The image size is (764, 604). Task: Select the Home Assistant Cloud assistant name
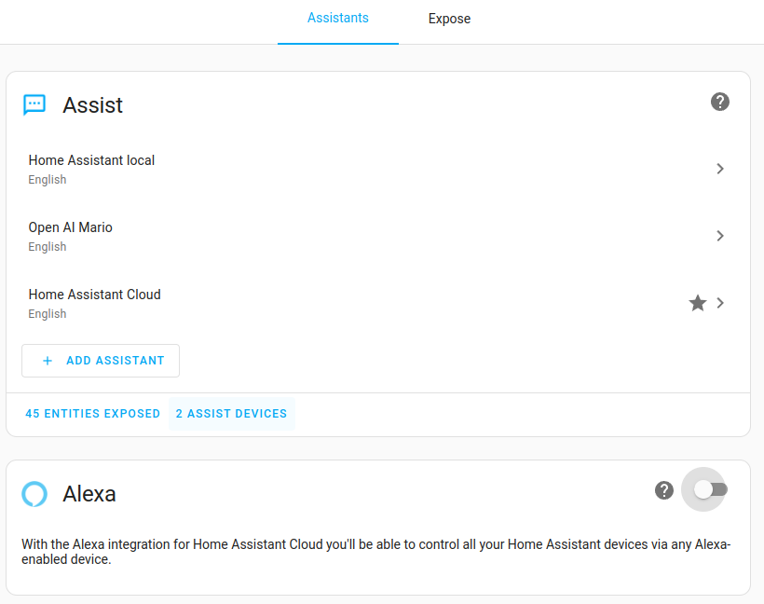(94, 295)
